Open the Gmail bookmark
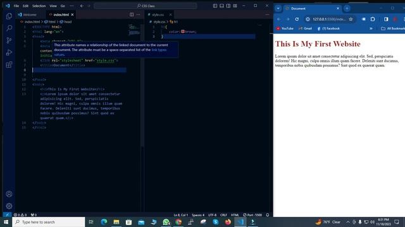 (305, 28)
